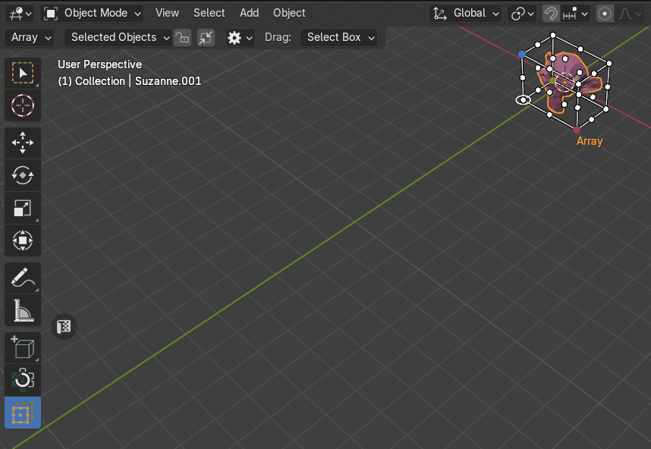Select the Scale tool
The height and width of the screenshot is (449, 651).
coord(23,208)
